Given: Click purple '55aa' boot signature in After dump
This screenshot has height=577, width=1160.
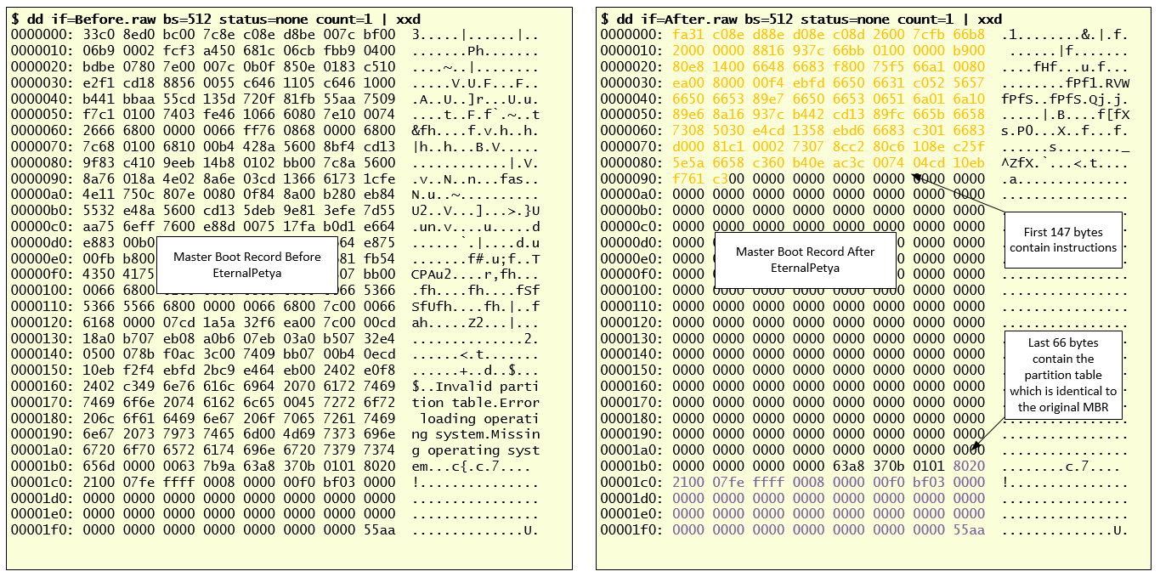Looking at the screenshot, I should (x=970, y=530).
